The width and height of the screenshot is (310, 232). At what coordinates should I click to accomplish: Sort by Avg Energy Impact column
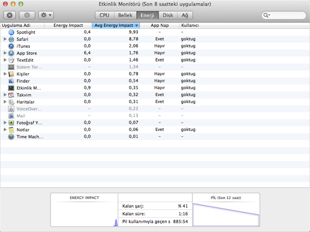point(116,25)
